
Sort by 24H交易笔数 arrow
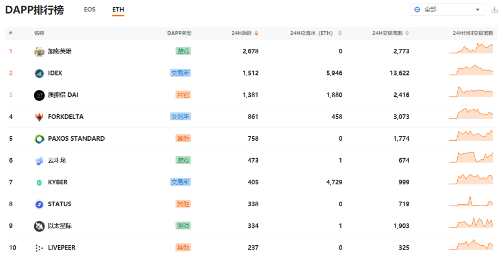click(x=407, y=33)
